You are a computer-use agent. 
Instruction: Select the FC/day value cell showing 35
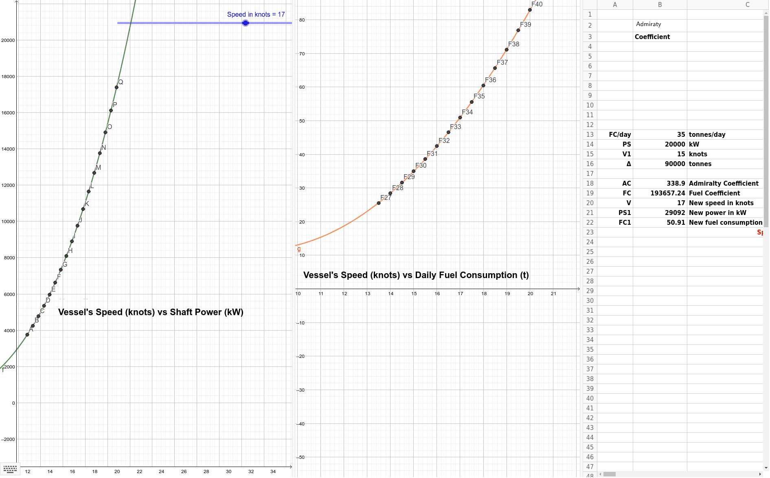click(x=660, y=134)
